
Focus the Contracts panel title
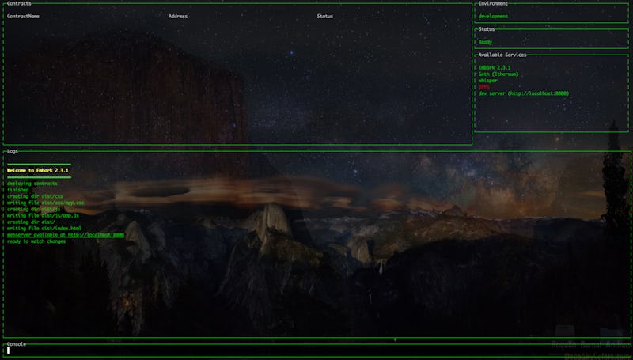(19, 4)
